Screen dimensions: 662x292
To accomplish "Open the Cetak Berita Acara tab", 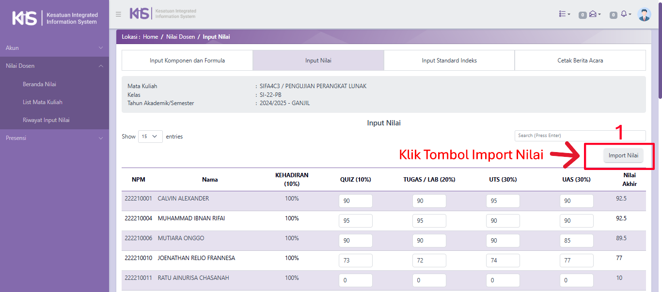I will pyautogui.click(x=580, y=61).
